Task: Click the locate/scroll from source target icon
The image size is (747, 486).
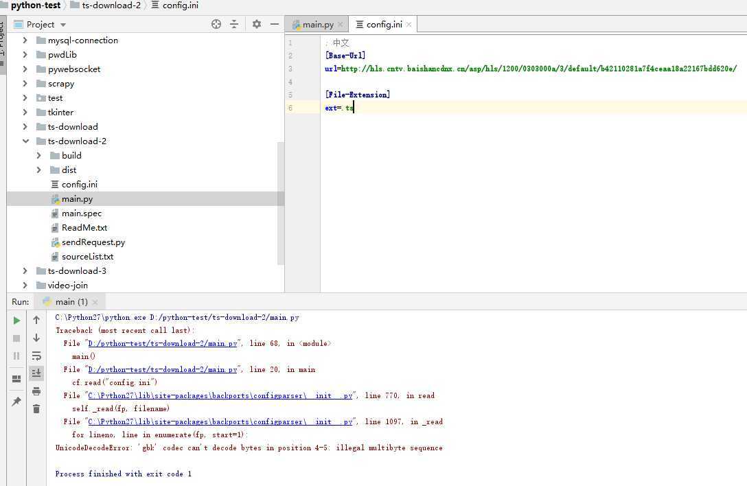Action: pyautogui.click(x=216, y=24)
